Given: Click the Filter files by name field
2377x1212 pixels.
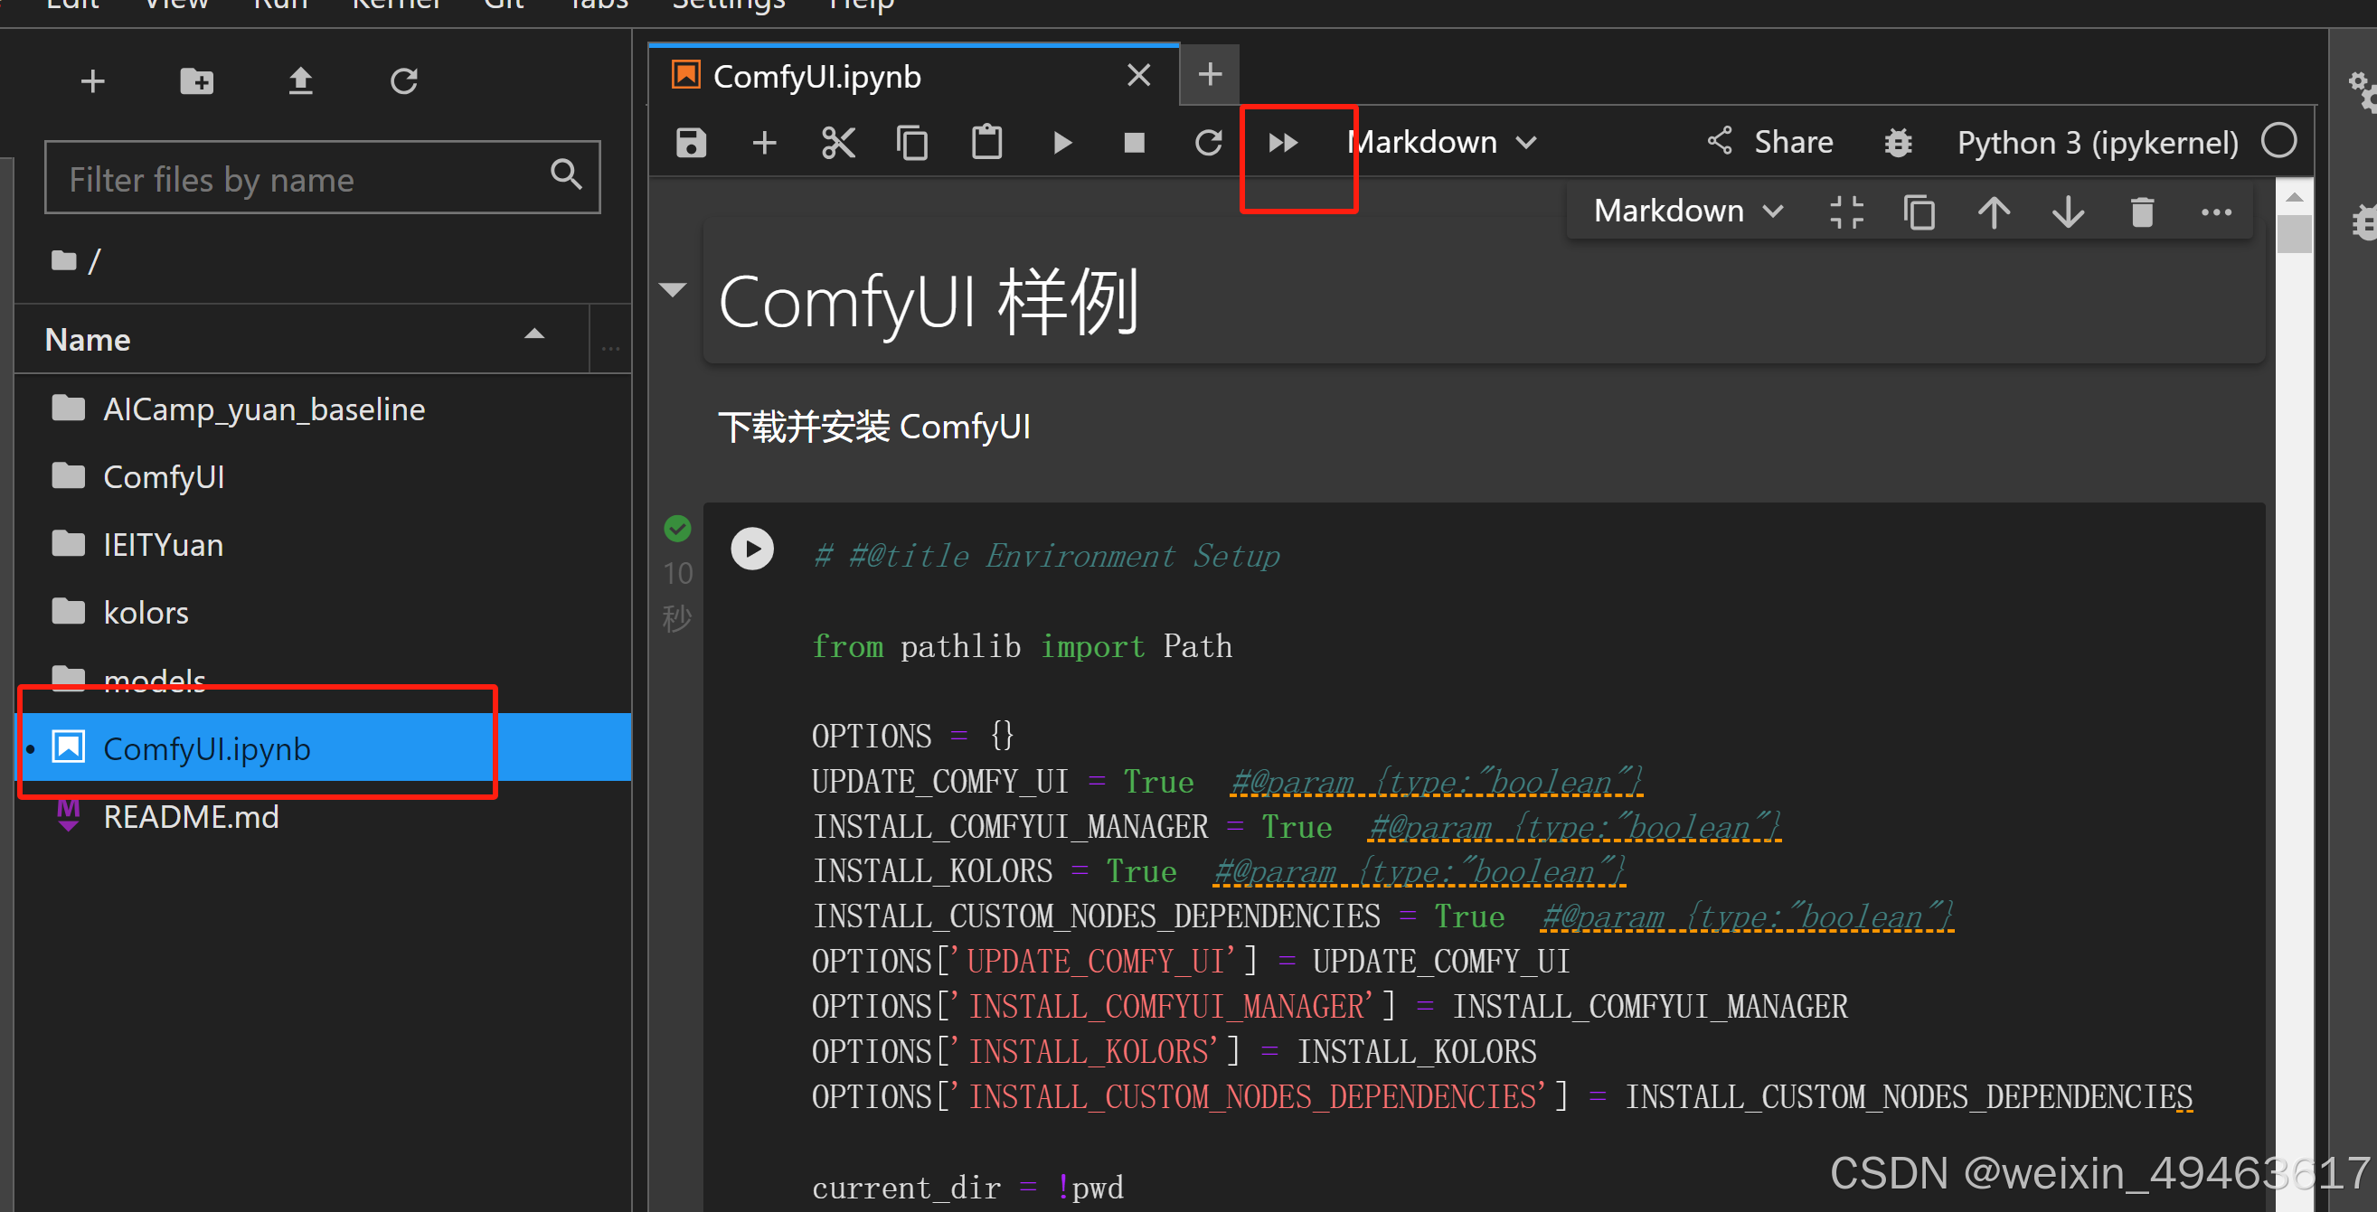Looking at the screenshot, I should (x=305, y=179).
